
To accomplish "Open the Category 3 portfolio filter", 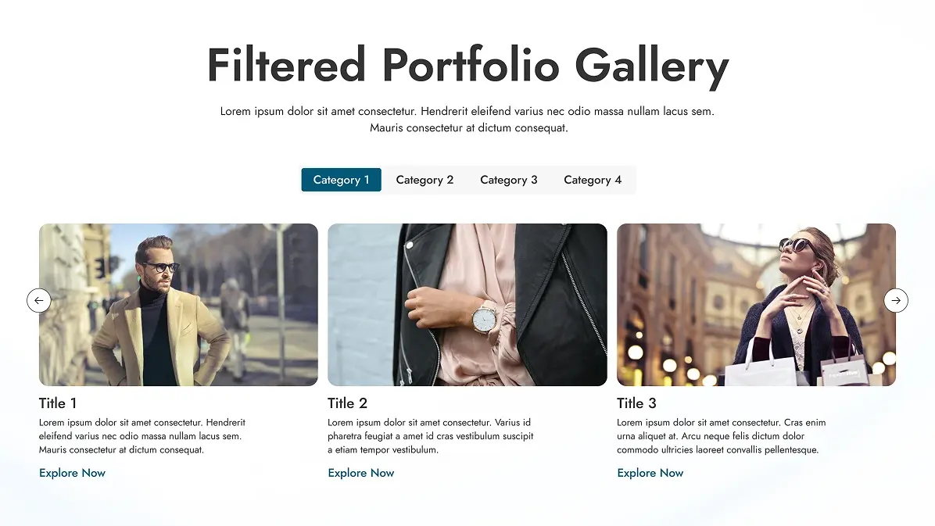I will coord(509,179).
